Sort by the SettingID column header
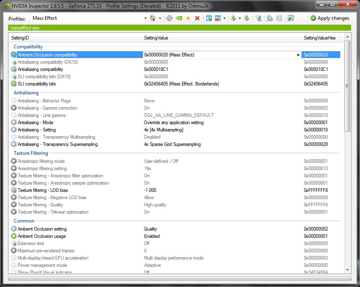Image resolution: width=360 pixels, height=287 pixels. [75, 38]
